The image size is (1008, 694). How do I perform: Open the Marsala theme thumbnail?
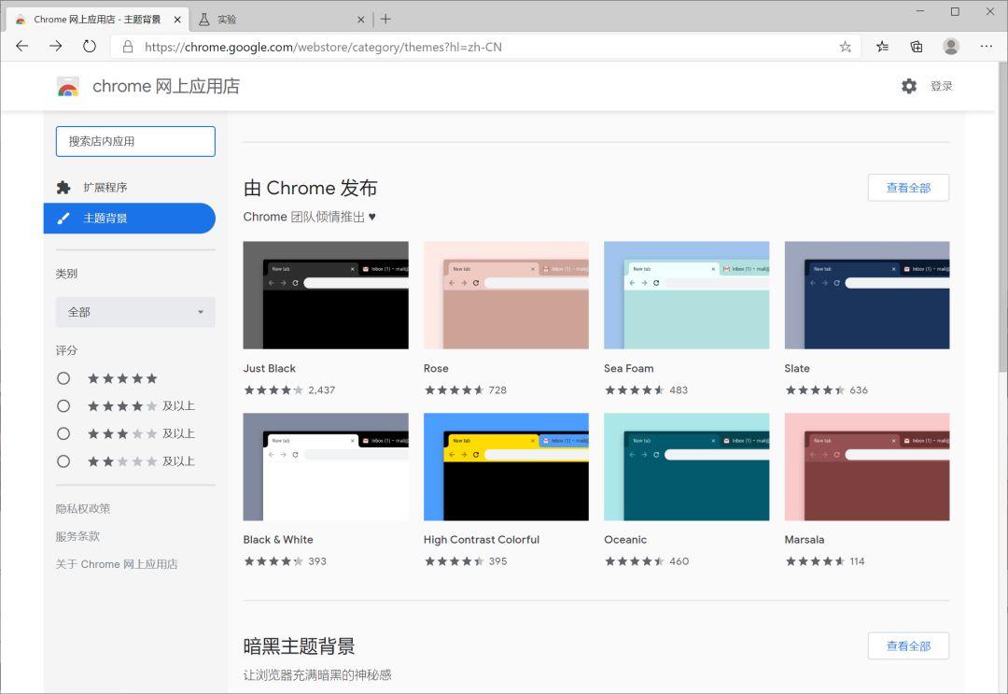[x=867, y=467]
